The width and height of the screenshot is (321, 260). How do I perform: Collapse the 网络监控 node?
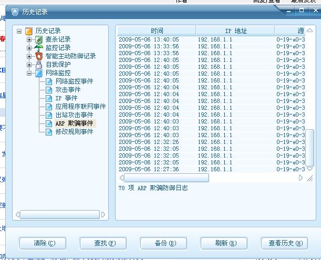pyautogui.click(x=29, y=73)
